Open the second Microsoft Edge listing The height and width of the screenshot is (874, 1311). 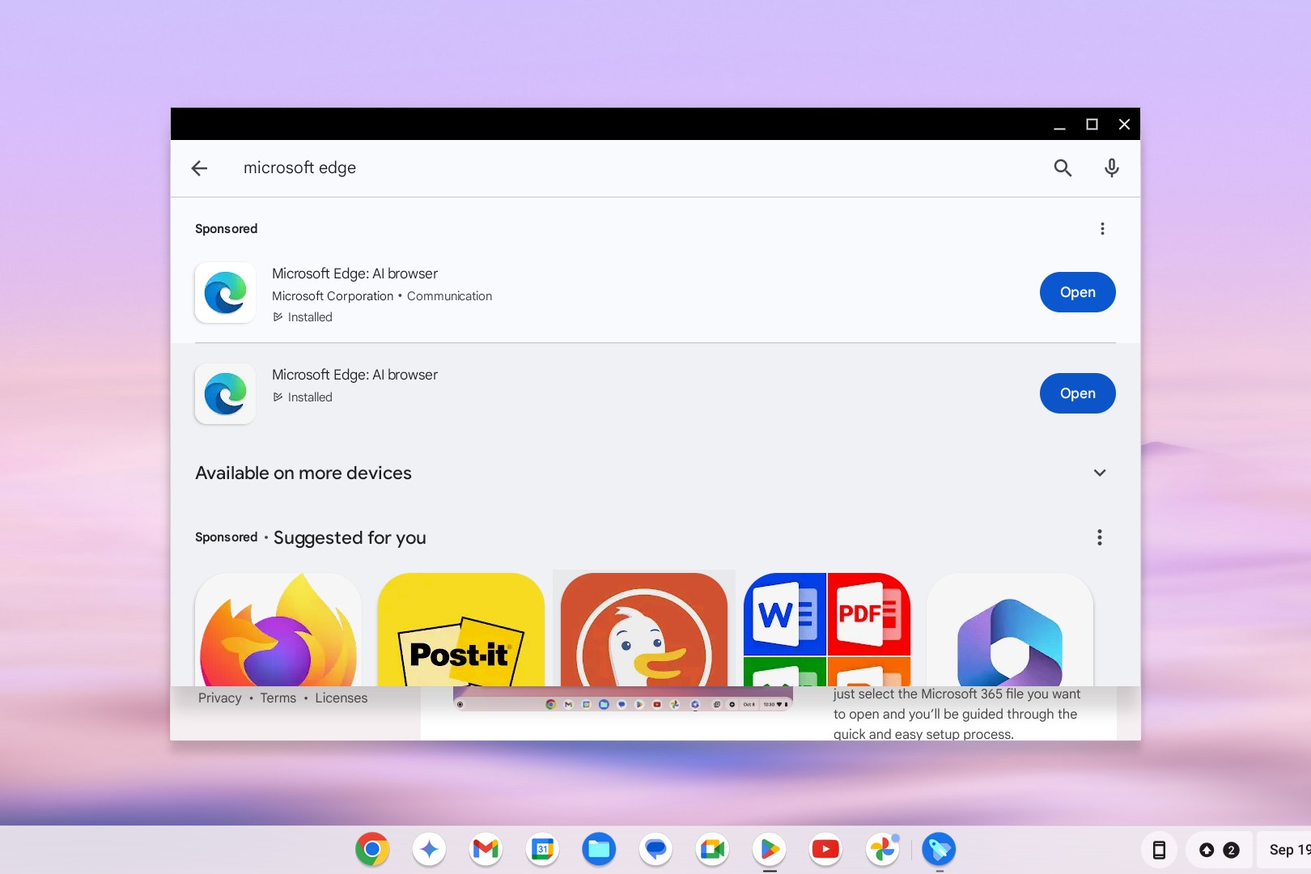point(1077,393)
